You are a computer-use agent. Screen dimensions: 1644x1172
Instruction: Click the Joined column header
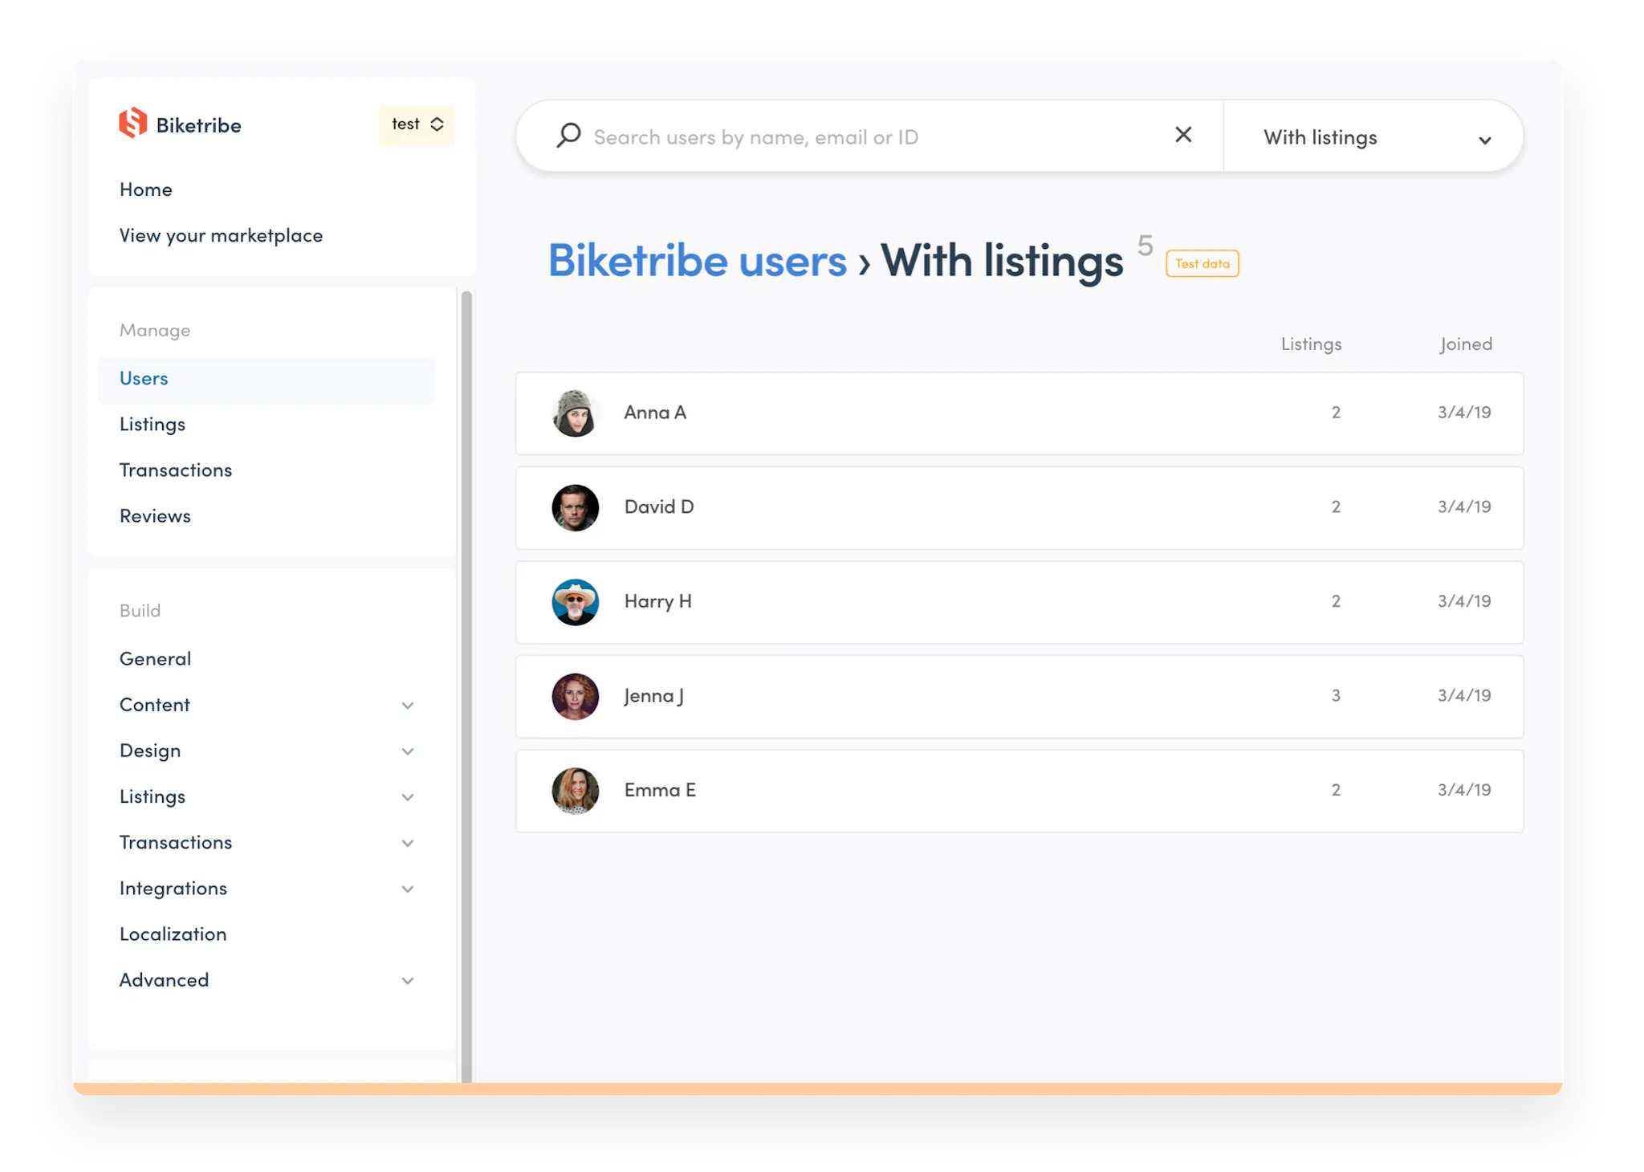[x=1466, y=344]
